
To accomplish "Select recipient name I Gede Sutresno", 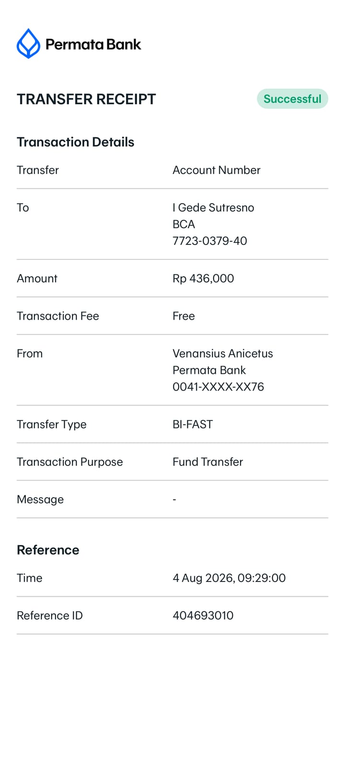I will [213, 208].
